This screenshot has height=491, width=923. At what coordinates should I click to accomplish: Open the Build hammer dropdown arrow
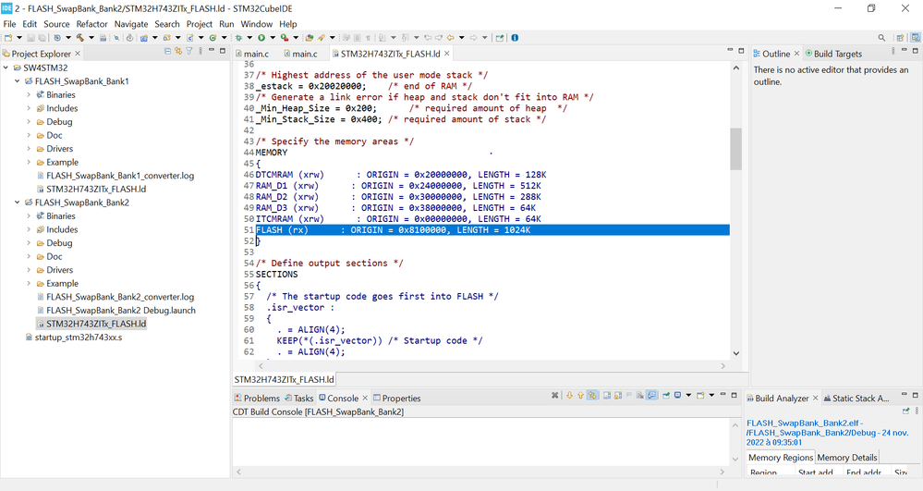point(91,38)
